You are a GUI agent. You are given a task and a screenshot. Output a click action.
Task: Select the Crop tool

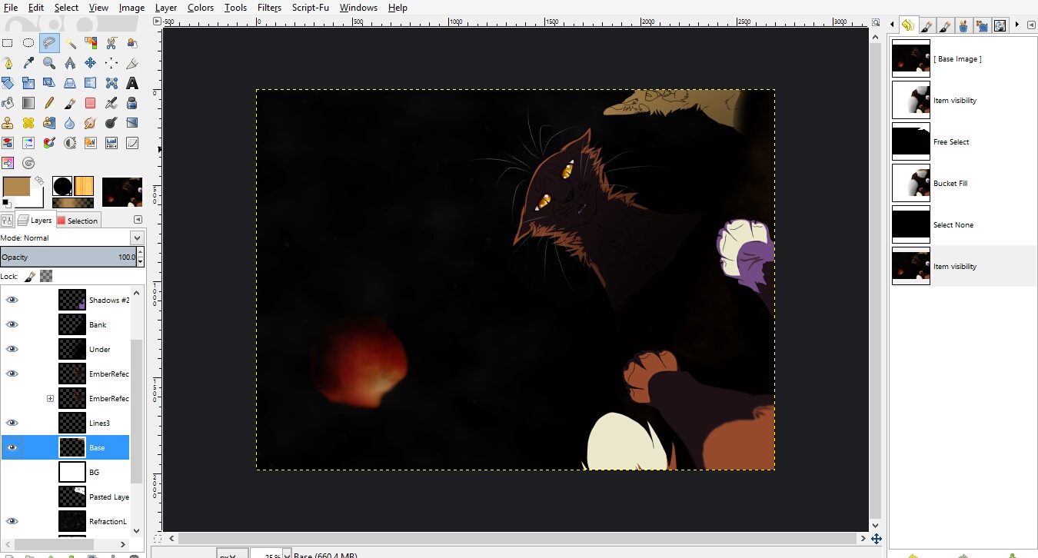tap(132, 63)
